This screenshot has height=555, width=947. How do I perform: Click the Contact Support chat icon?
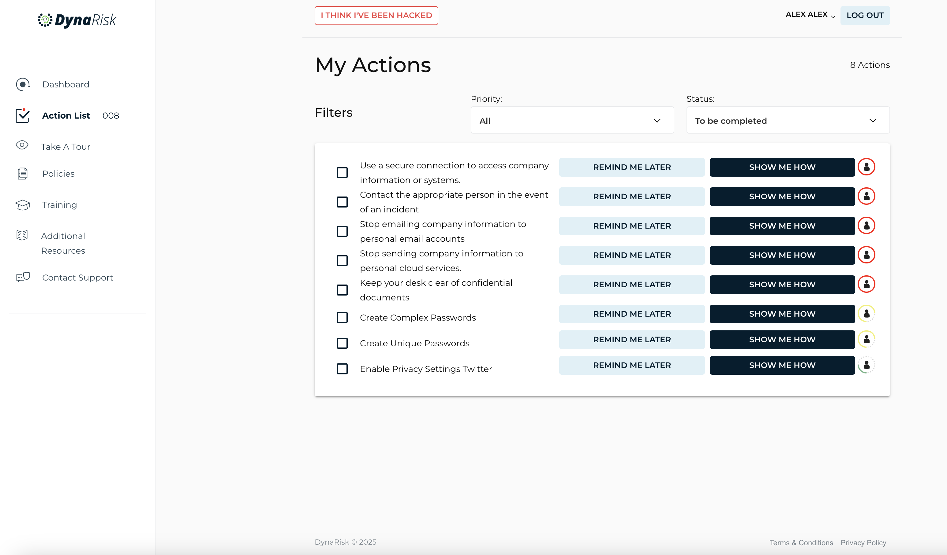23,277
